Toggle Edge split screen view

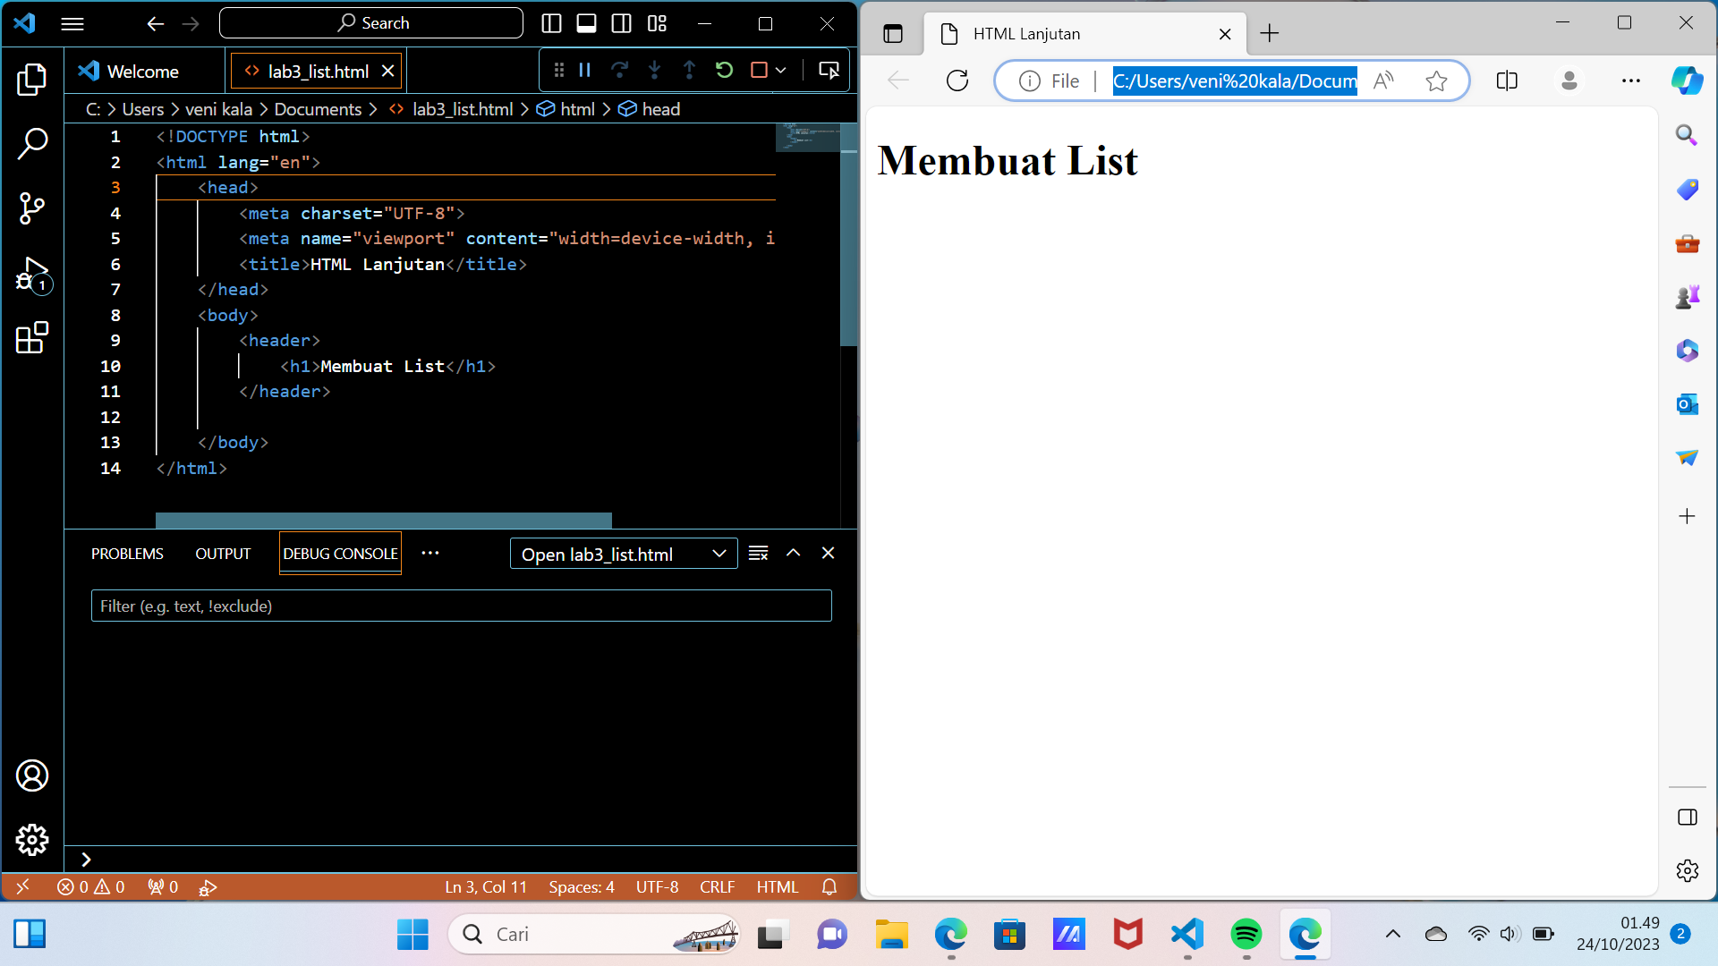[x=1508, y=80]
